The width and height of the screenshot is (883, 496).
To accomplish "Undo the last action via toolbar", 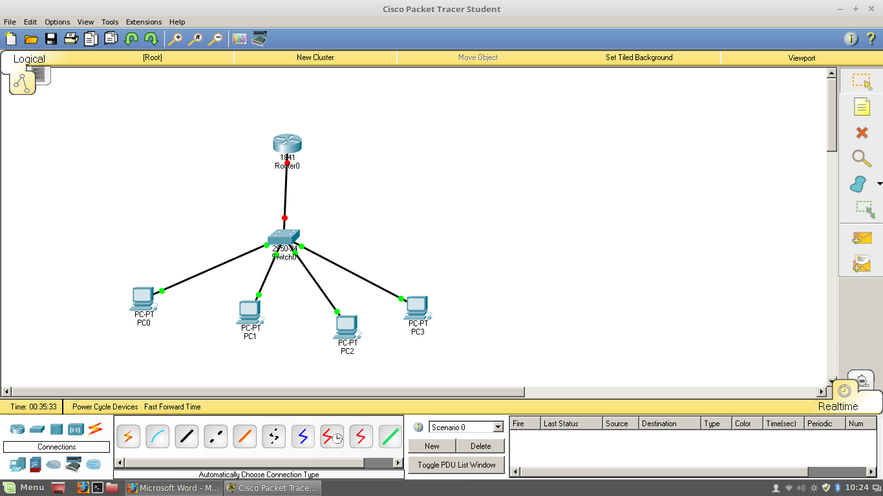I will point(130,39).
